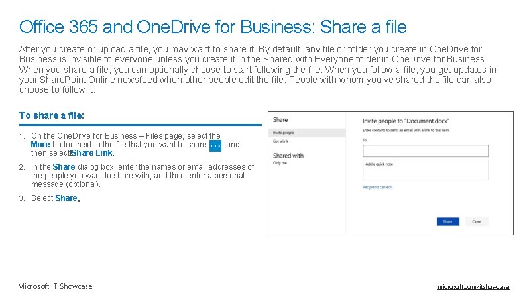This screenshot has height=297, width=525.
Task: Click 'Enter contacts to send an email' text
Action: (x=406, y=130)
